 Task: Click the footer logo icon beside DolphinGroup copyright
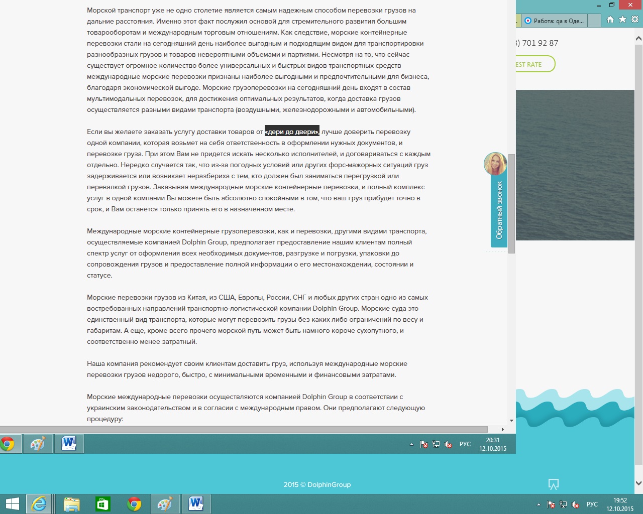[x=553, y=484]
